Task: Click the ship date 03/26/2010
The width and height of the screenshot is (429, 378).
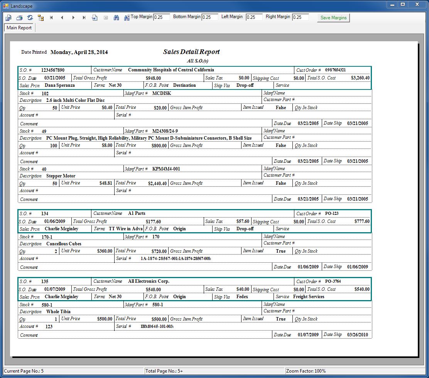Action: click(x=358, y=334)
